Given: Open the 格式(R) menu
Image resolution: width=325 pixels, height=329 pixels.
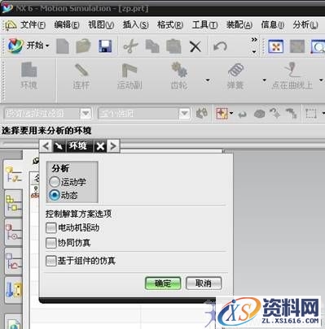Looking at the screenshot, I should point(170,25).
